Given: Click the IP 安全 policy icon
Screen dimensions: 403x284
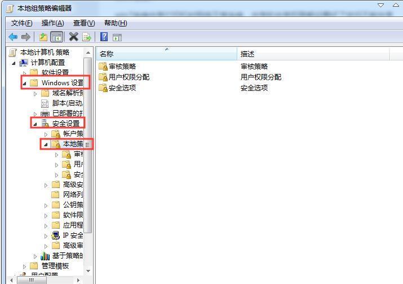Looking at the screenshot, I should 56,235.
